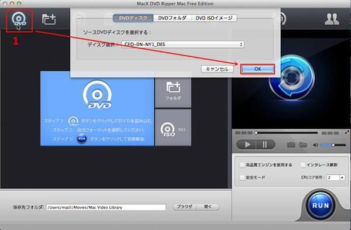Image resolution: width=351 pixels, height=230 pixels.
Task: Click the fullscreen expand icon in preview
Action: 347,132
